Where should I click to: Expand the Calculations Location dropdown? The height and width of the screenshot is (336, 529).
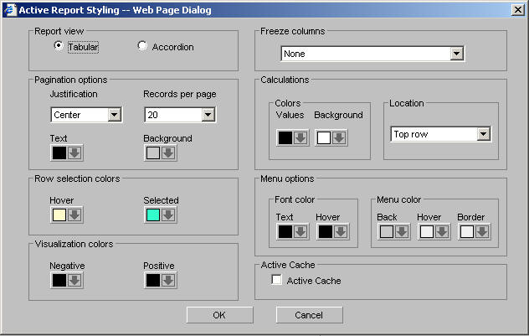coord(483,134)
